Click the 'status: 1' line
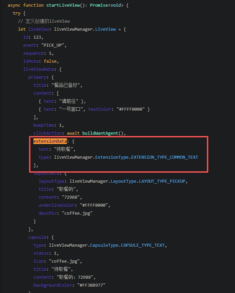The height and width of the screenshot is (293, 235). tap(46, 253)
